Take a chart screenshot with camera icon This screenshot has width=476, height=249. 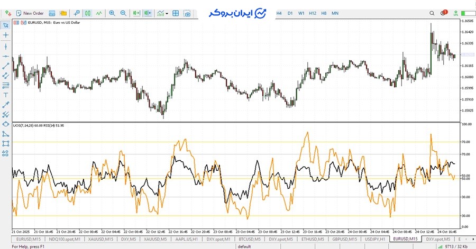point(187,13)
